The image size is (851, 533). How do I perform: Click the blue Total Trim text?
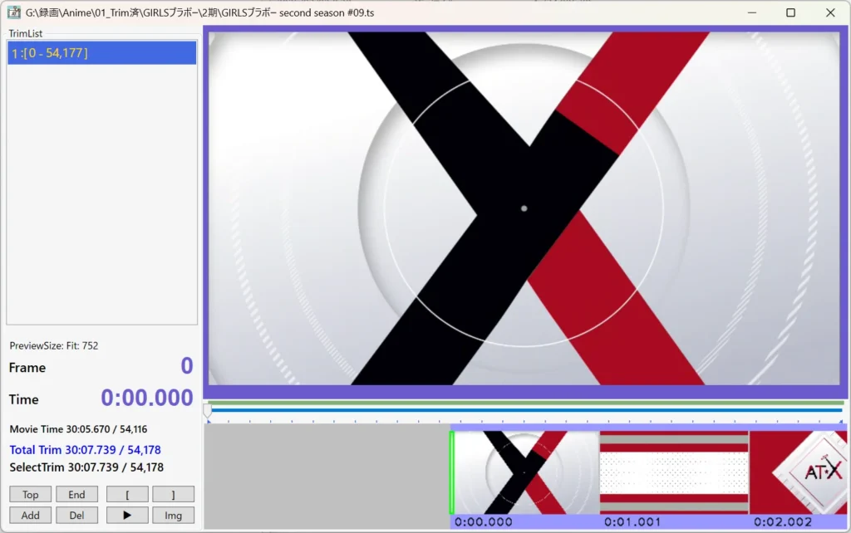(x=85, y=450)
